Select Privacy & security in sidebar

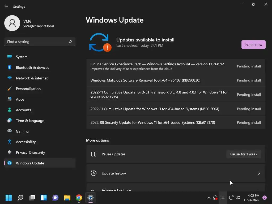pos(40,152)
